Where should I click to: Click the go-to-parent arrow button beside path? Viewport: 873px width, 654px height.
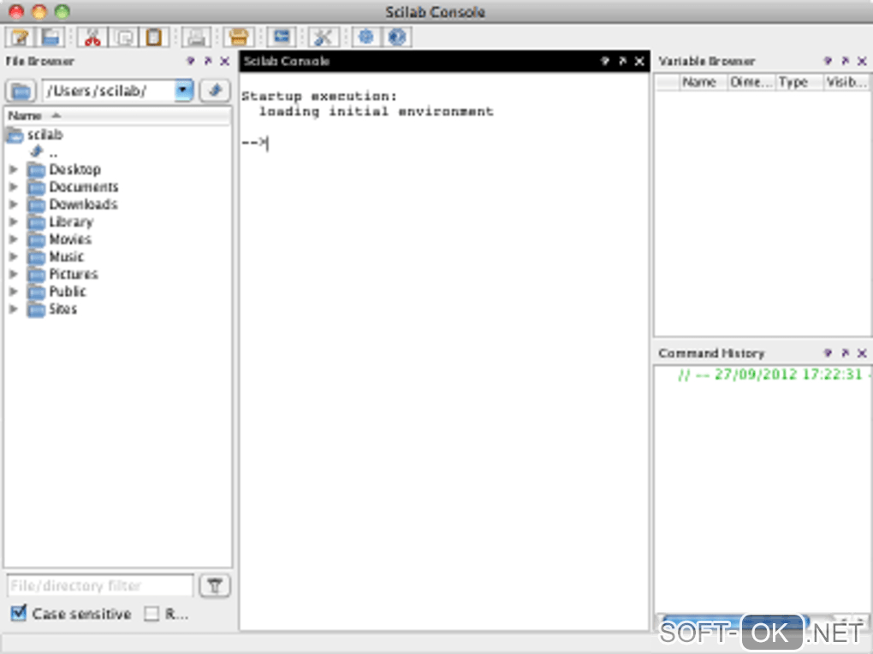tap(215, 90)
